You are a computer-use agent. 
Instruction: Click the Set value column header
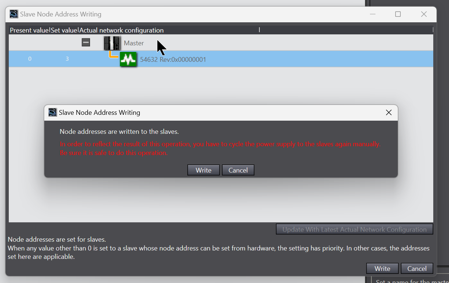pos(64,30)
